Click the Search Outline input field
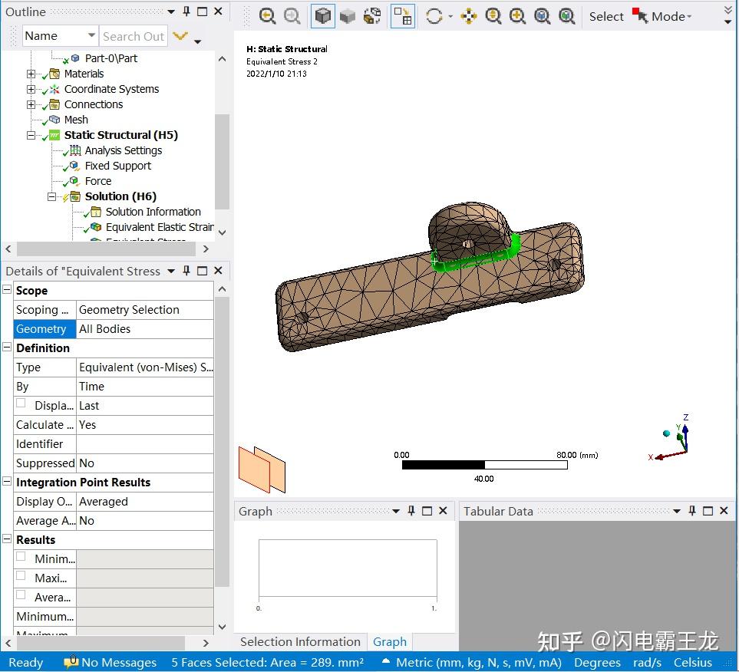 click(x=134, y=36)
